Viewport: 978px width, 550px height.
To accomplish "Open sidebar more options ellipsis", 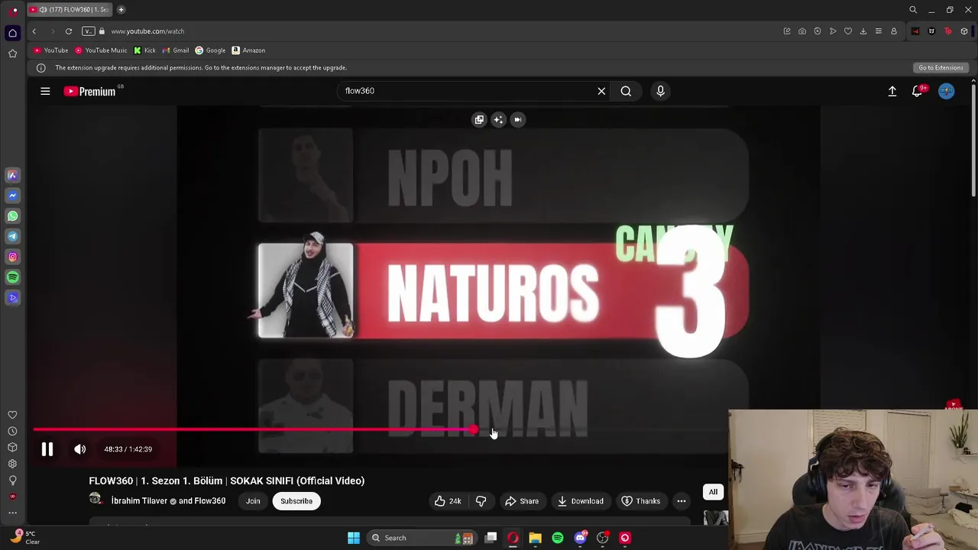I will tap(12, 513).
